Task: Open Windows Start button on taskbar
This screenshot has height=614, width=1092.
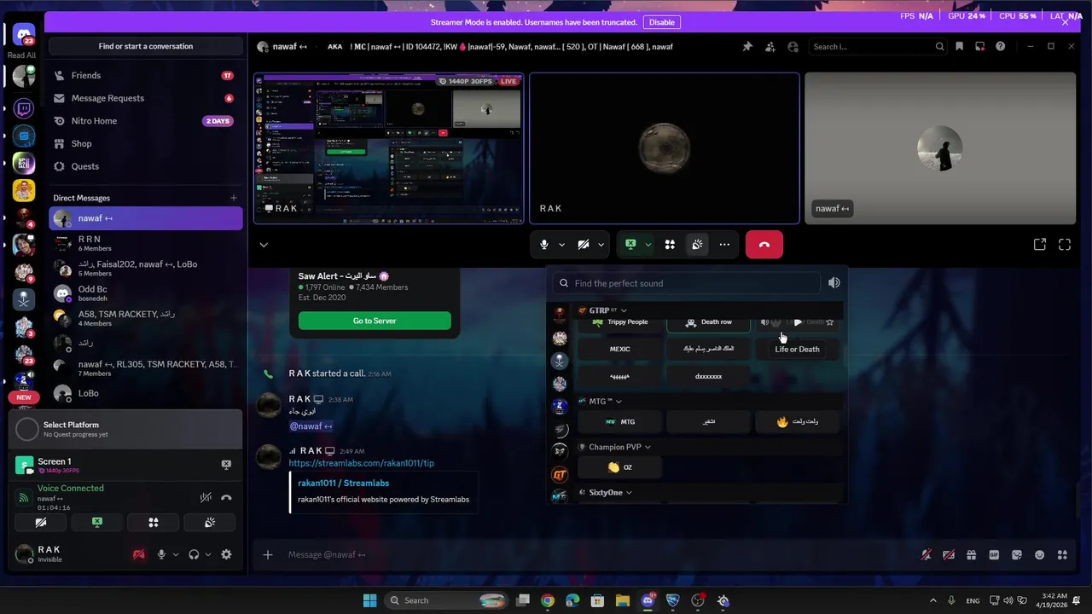Action: 369,600
